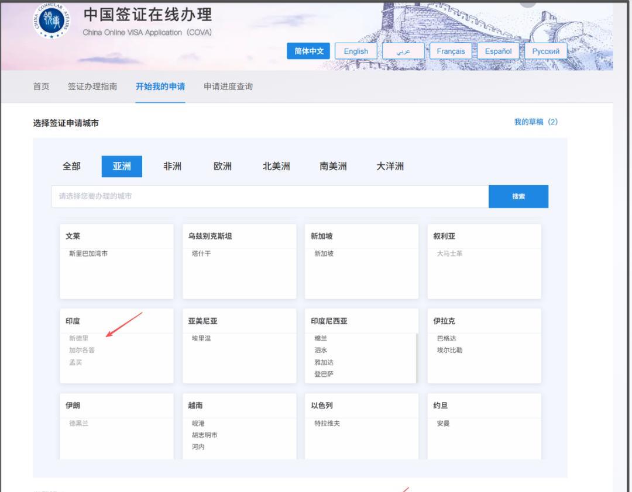
Task: Choose 泗水 under 印度尼西亚
Action: point(321,350)
